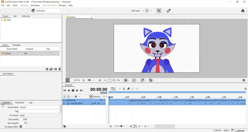The height and width of the screenshot is (132, 248).
Task: Toggle the Fix Aspect Ratio checkbox
Action: pos(21,126)
